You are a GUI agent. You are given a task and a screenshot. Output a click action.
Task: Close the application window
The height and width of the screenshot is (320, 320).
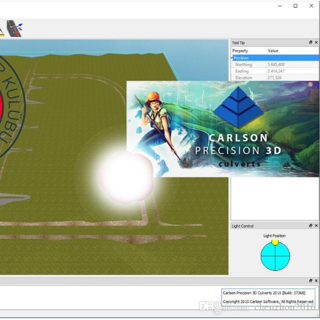click(311, 6)
